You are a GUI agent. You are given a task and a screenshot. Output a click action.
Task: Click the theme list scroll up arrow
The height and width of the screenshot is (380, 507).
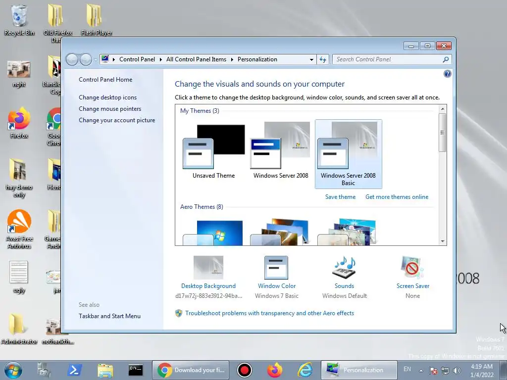[x=443, y=109]
